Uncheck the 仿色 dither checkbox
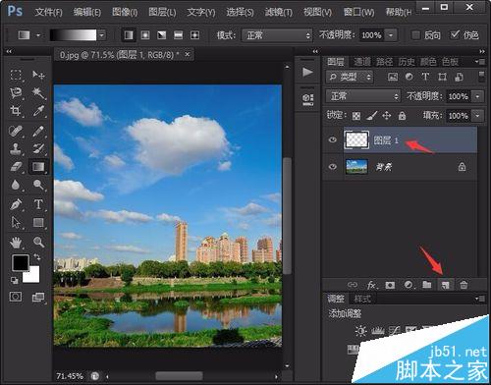The height and width of the screenshot is (385, 491). (x=455, y=34)
